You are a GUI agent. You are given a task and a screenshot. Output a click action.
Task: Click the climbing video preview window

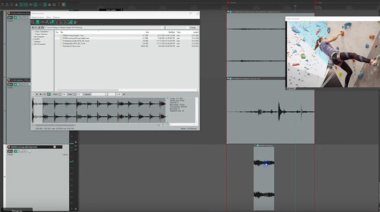pos(332,53)
